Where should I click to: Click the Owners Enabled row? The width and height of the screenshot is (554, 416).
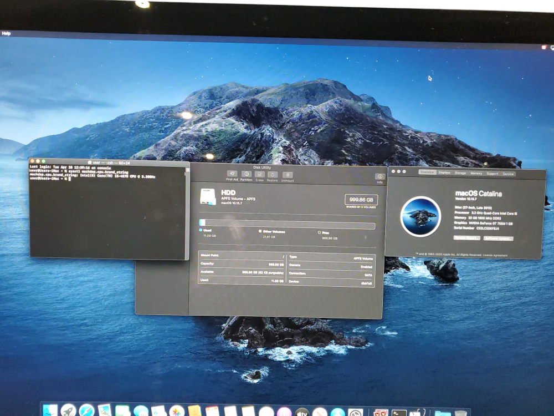[x=331, y=266]
